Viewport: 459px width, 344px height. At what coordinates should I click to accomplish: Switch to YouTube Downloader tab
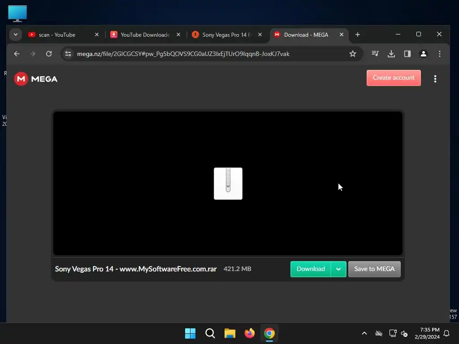pyautogui.click(x=145, y=35)
